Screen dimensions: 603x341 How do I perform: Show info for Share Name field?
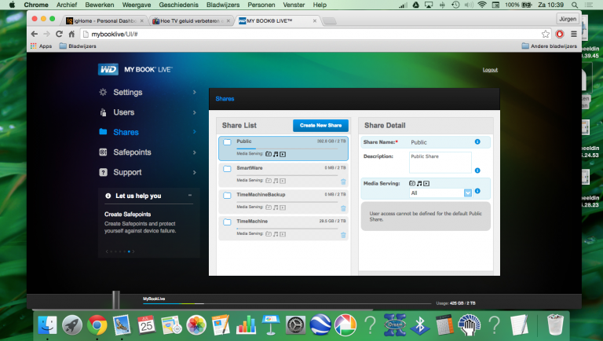click(477, 141)
